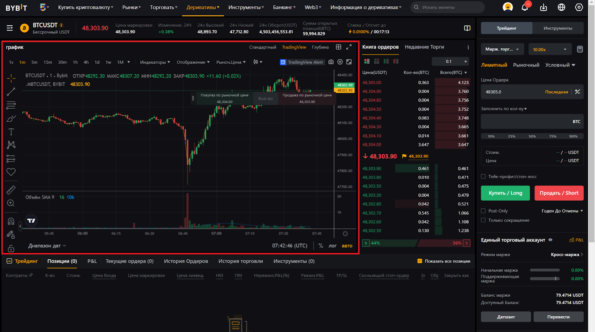
Task: Click the Sell / Short button
Action: [x=559, y=193]
